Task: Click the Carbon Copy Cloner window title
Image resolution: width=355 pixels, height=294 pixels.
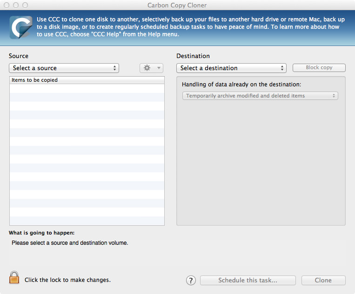Action: [177, 5]
